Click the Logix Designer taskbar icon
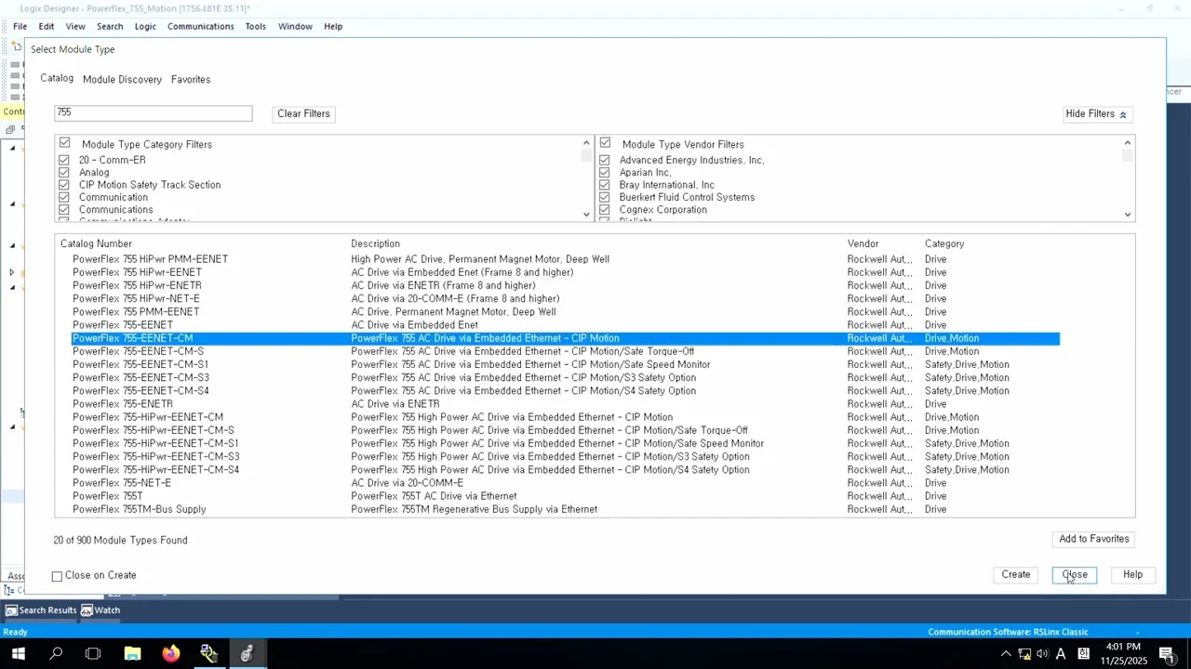Image resolution: width=1191 pixels, height=669 pixels. (x=247, y=654)
